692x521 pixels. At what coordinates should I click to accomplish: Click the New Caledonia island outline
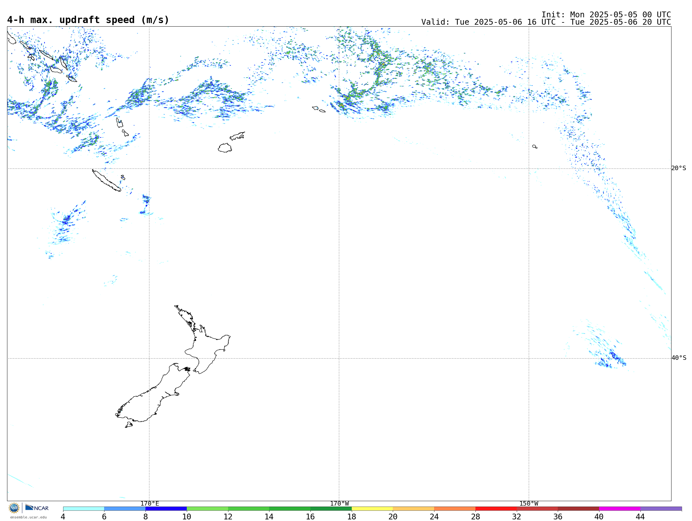pyautogui.click(x=106, y=180)
